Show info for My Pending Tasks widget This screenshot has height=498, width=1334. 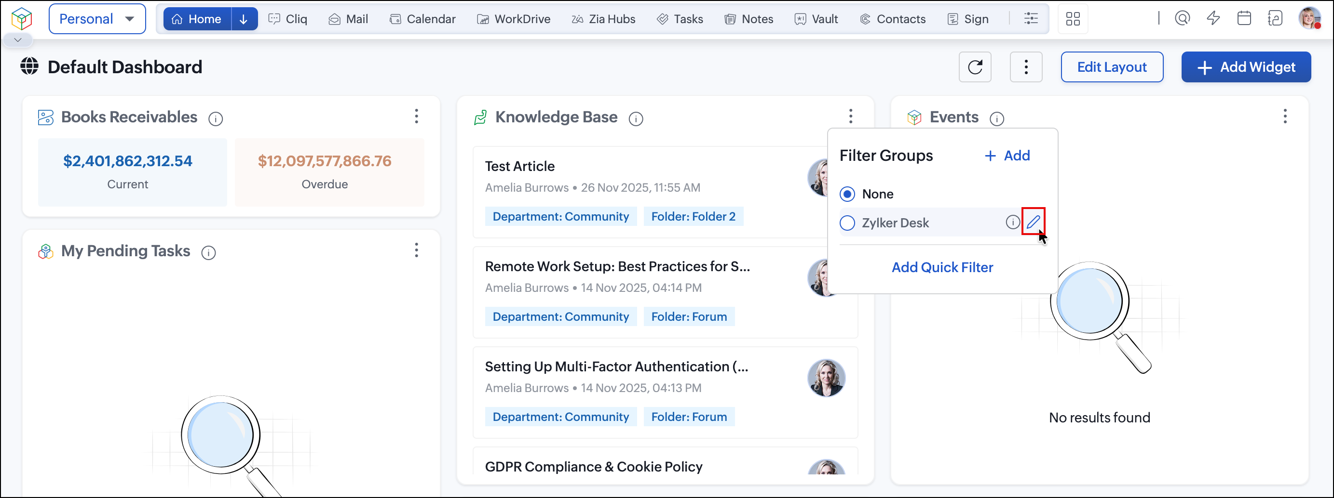click(x=208, y=253)
